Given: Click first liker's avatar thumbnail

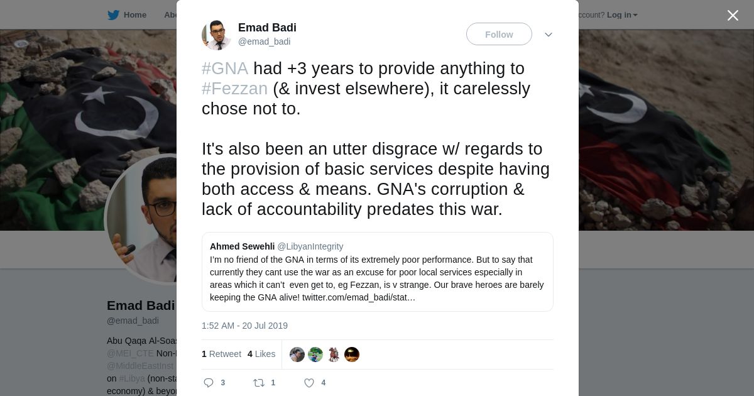Looking at the screenshot, I should click(297, 355).
